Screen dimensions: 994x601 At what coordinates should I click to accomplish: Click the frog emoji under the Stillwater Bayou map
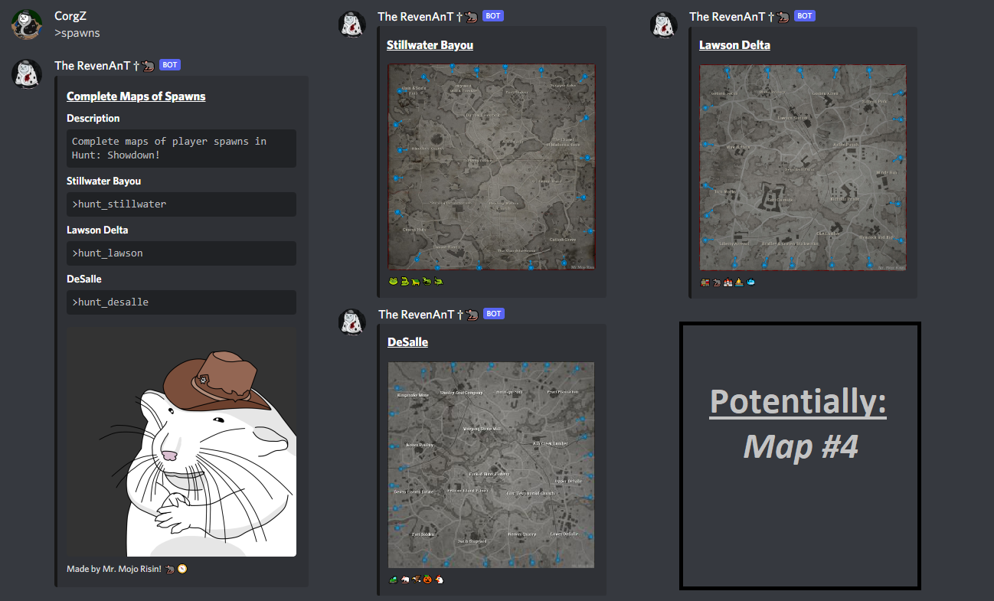pos(394,281)
